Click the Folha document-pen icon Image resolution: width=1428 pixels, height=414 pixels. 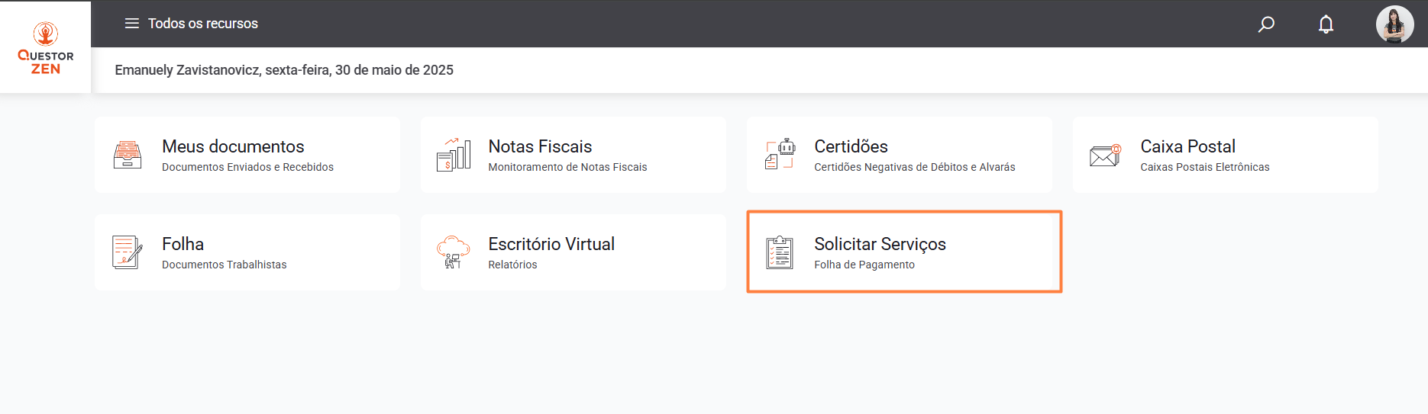pyautogui.click(x=128, y=252)
